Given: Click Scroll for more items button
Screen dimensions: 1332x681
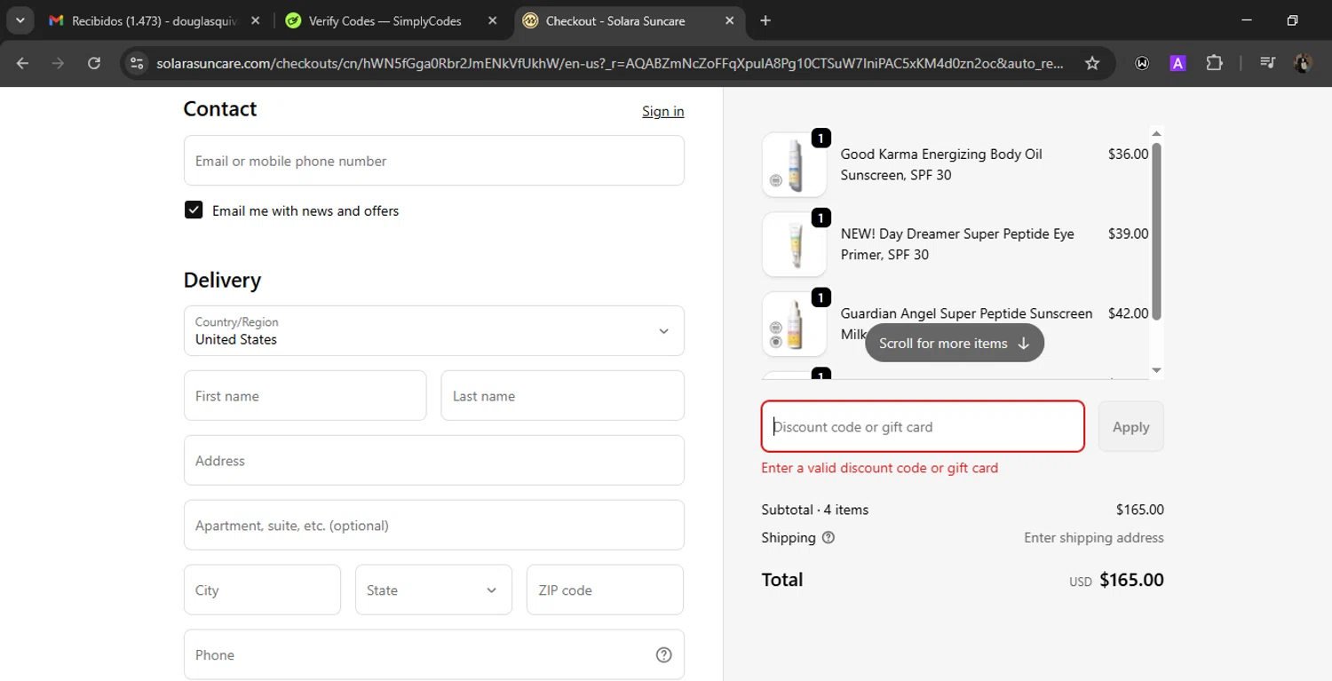Looking at the screenshot, I should [x=955, y=344].
